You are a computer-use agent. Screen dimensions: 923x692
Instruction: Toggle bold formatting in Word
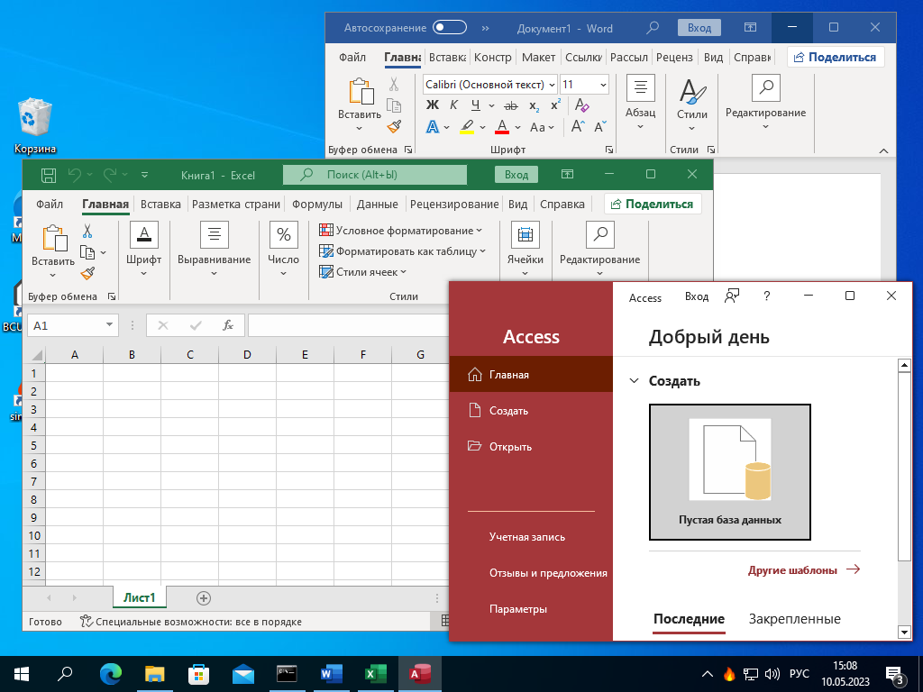pos(433,105)
